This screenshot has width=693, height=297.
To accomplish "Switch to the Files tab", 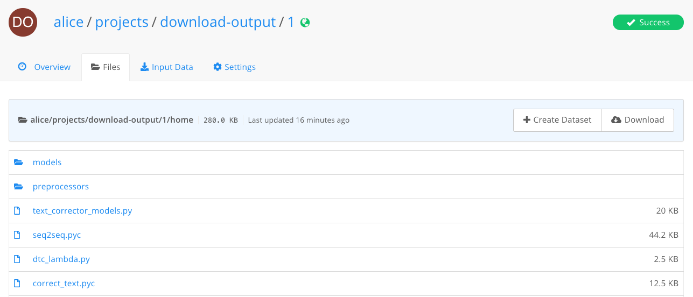I will click(106, 67).
